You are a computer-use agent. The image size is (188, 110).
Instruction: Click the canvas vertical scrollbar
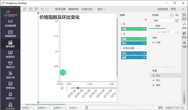[117, 48]
